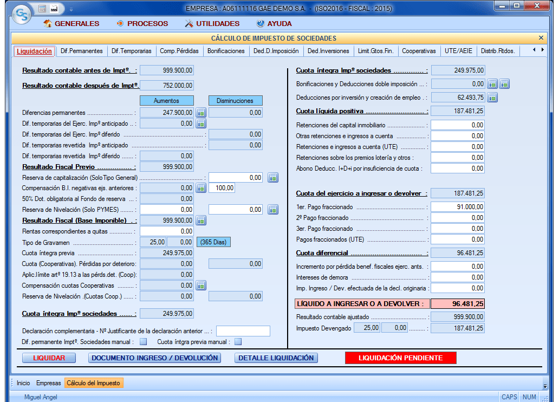Tick Cuota íntegra previa manual checkbox

pyautogui.click(x=238, y=342)
